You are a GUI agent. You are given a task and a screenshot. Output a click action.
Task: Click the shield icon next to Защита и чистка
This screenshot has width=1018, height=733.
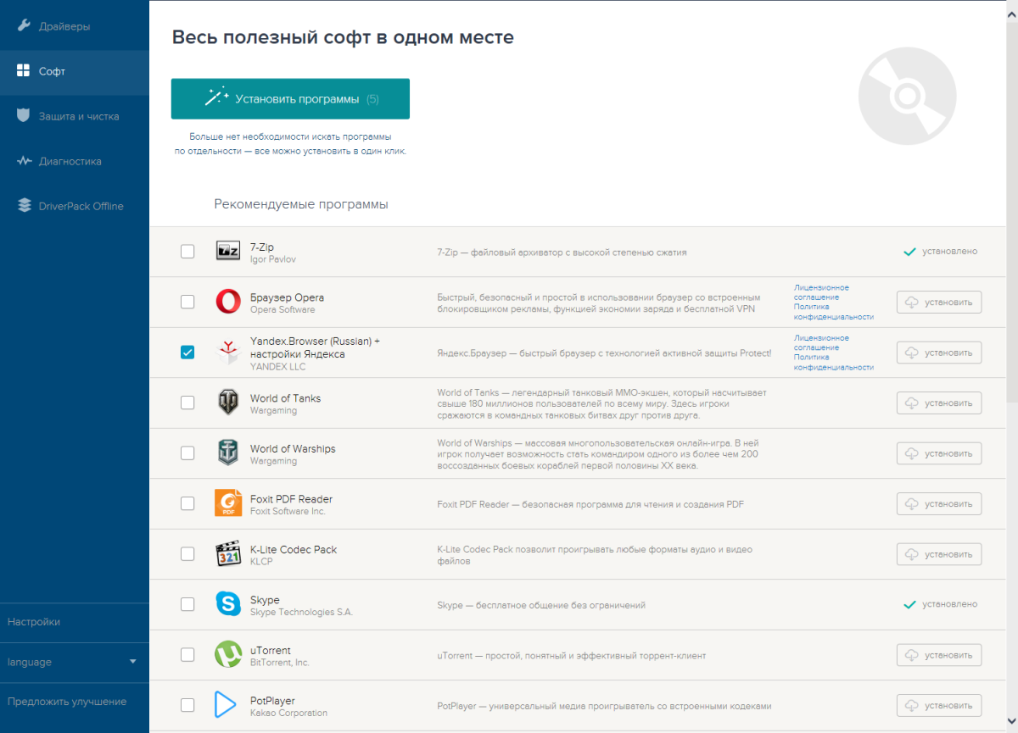24,116
